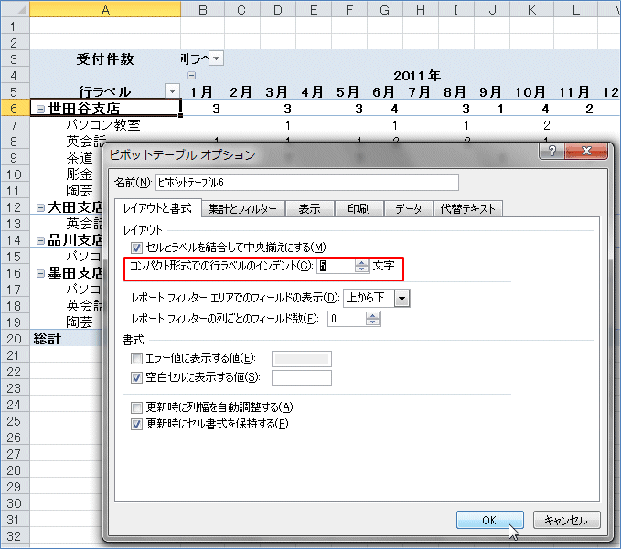Screen dimensions: 621x549
Task: Toggle セルとラベルを結合して中央揃えにする checkbox
Action: click(x=136, y=248)
